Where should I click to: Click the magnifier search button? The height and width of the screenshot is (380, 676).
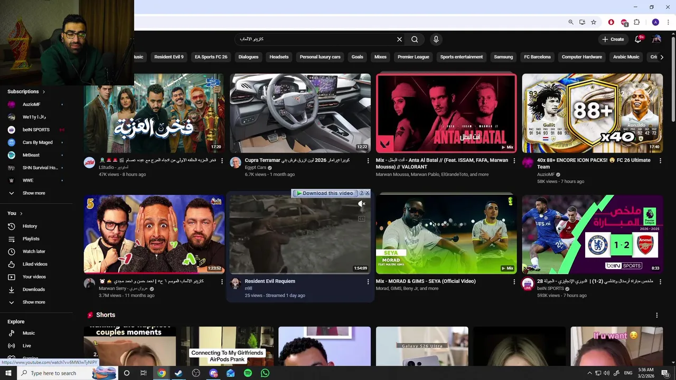point(415,39)
